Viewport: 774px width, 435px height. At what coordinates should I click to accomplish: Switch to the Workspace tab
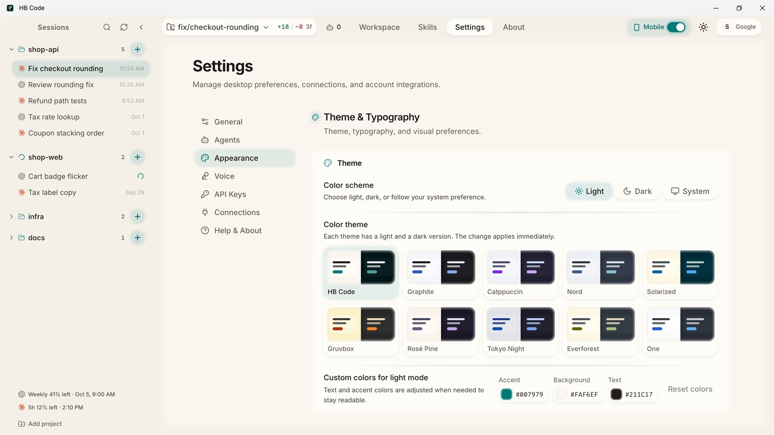380,27
